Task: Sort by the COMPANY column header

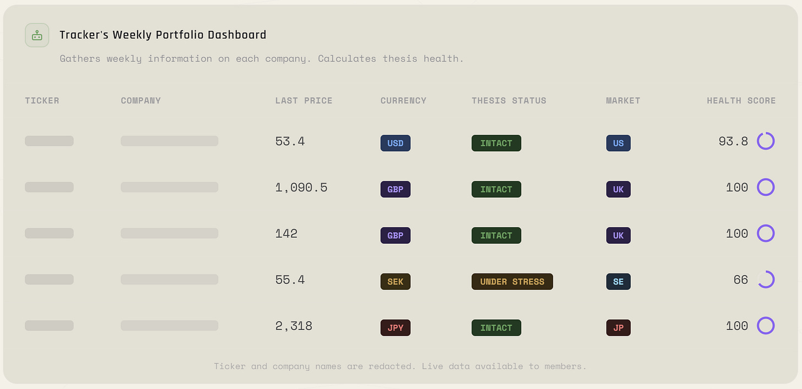Action: (x=141, y=101)
